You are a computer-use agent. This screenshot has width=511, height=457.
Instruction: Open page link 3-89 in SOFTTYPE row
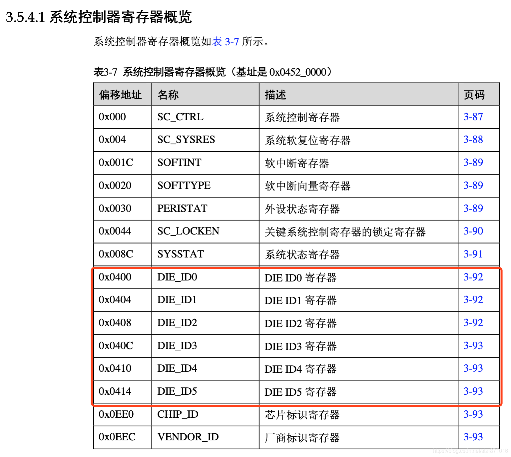(x=473, y=186)
